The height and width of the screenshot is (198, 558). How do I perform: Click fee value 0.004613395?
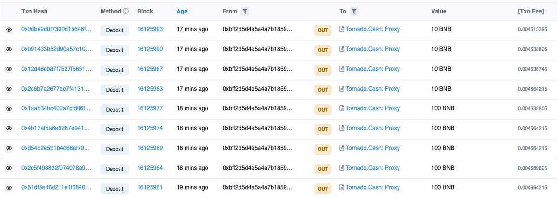532,29
